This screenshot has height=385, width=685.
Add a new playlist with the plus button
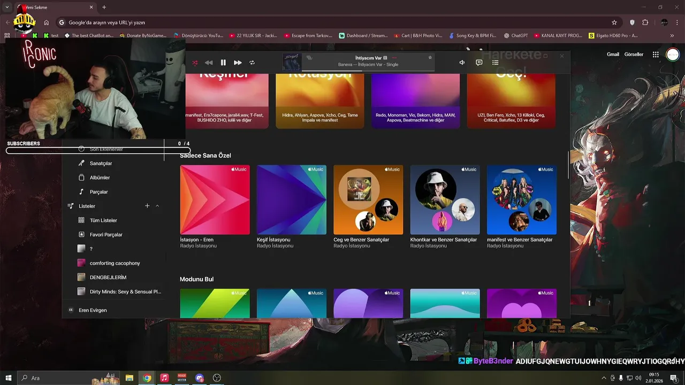tap(147, 206)
